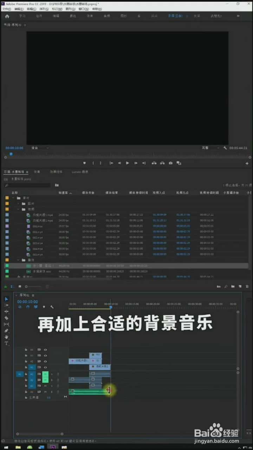Sort by the 帧速率 column header
Image resolution: width=253 pixels, height=450 pixels.
pyautogui.click(x=63, y=193)
